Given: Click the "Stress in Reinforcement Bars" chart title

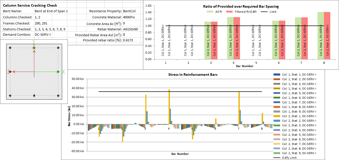Looking at the screenshot, I should tap(189, 75).
